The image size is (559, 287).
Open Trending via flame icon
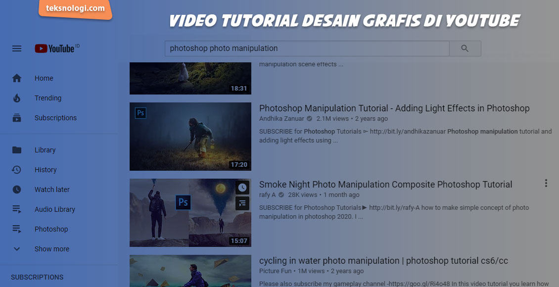(x=17, y=98)
